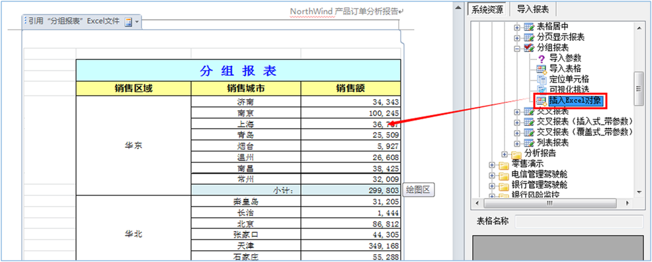
Task: Click the 北京 city cell
Action: (246, 223)
